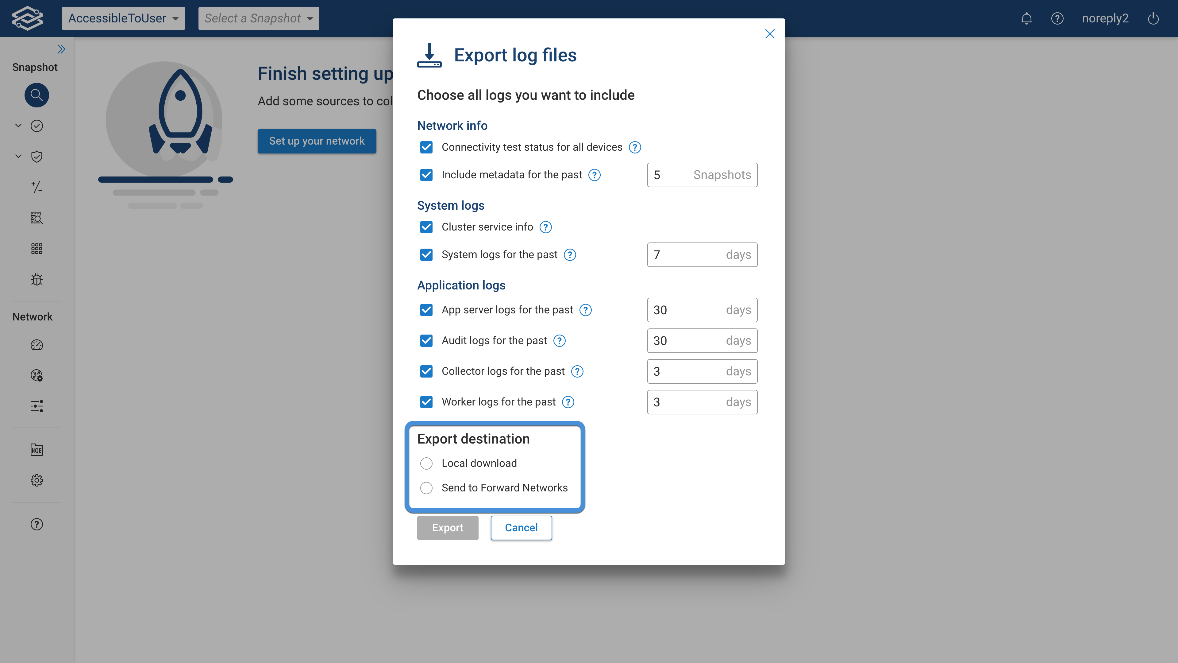Uncheck Connectivity test status for all devices
Viewport: 1178px width, 663px height.
(x=426, y=147)
